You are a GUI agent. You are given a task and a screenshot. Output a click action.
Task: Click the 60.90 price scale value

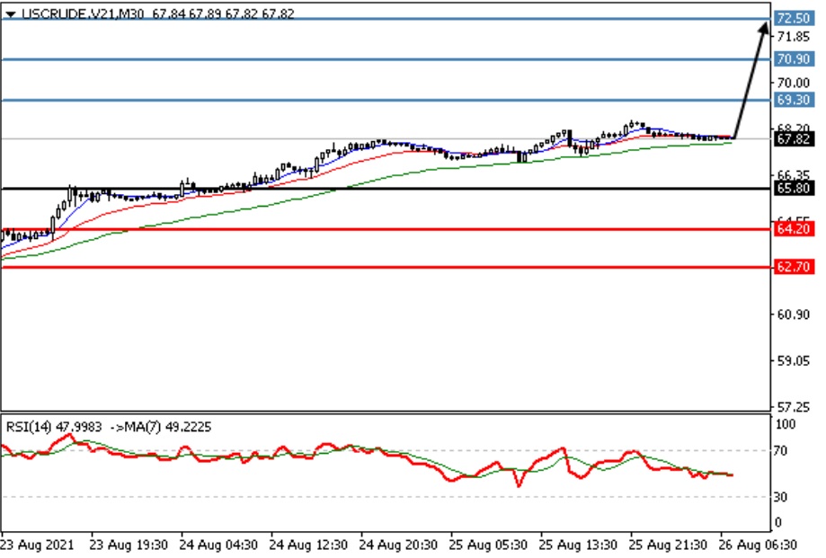(794, 314)
